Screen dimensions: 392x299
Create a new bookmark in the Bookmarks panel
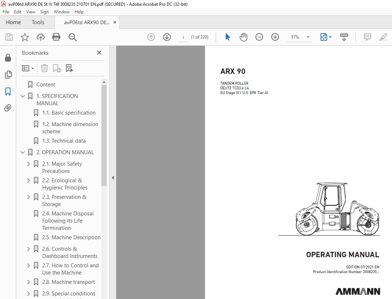(x=57, y=68)
